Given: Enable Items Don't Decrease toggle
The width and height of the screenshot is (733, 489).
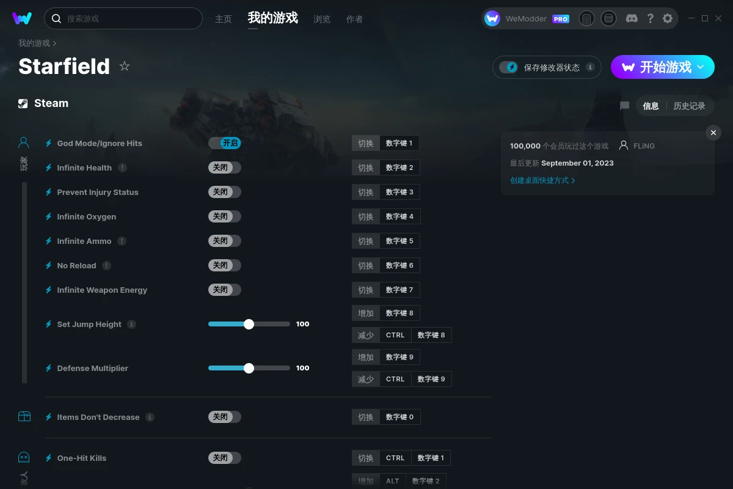Looking at the screenshot, I should [225, 417].
